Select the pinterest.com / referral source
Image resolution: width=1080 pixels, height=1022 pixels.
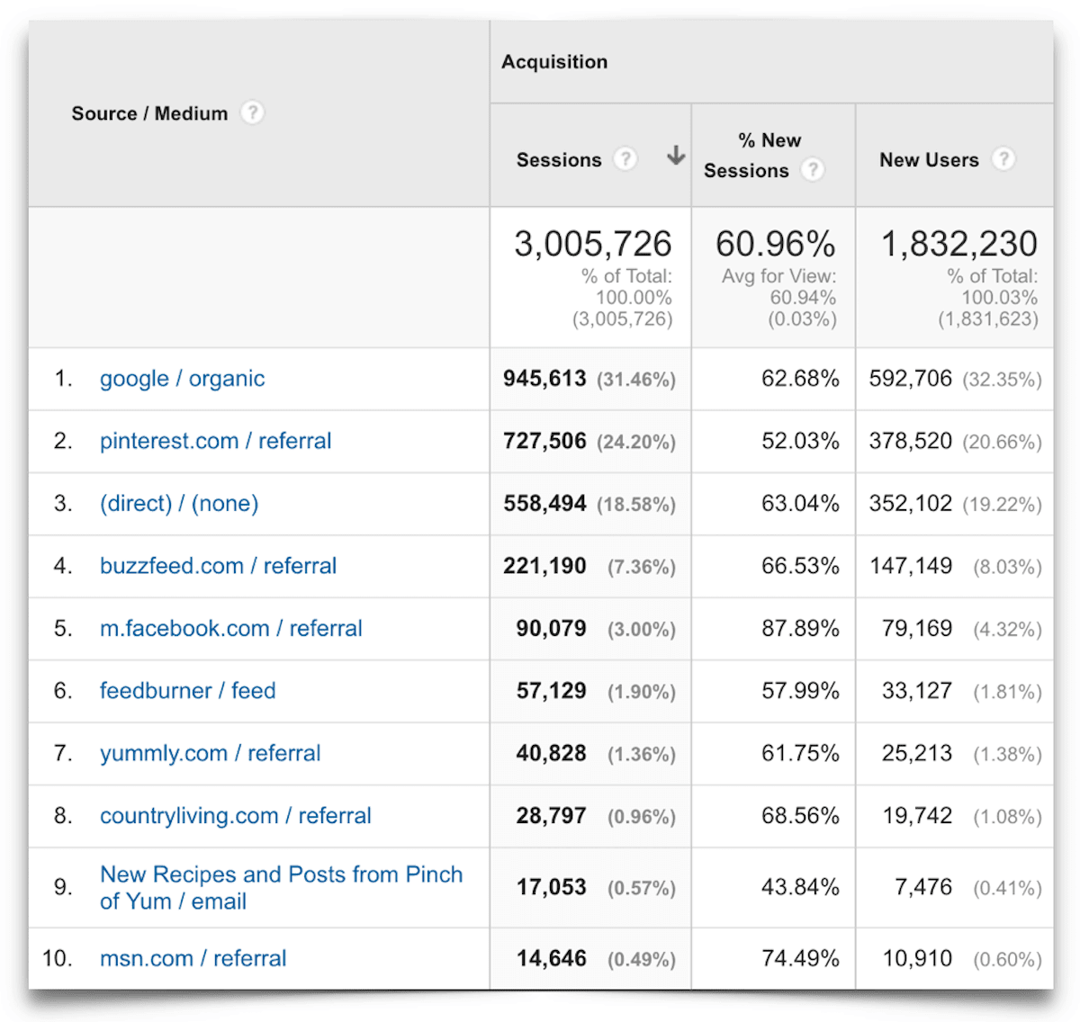coord(215,441)
